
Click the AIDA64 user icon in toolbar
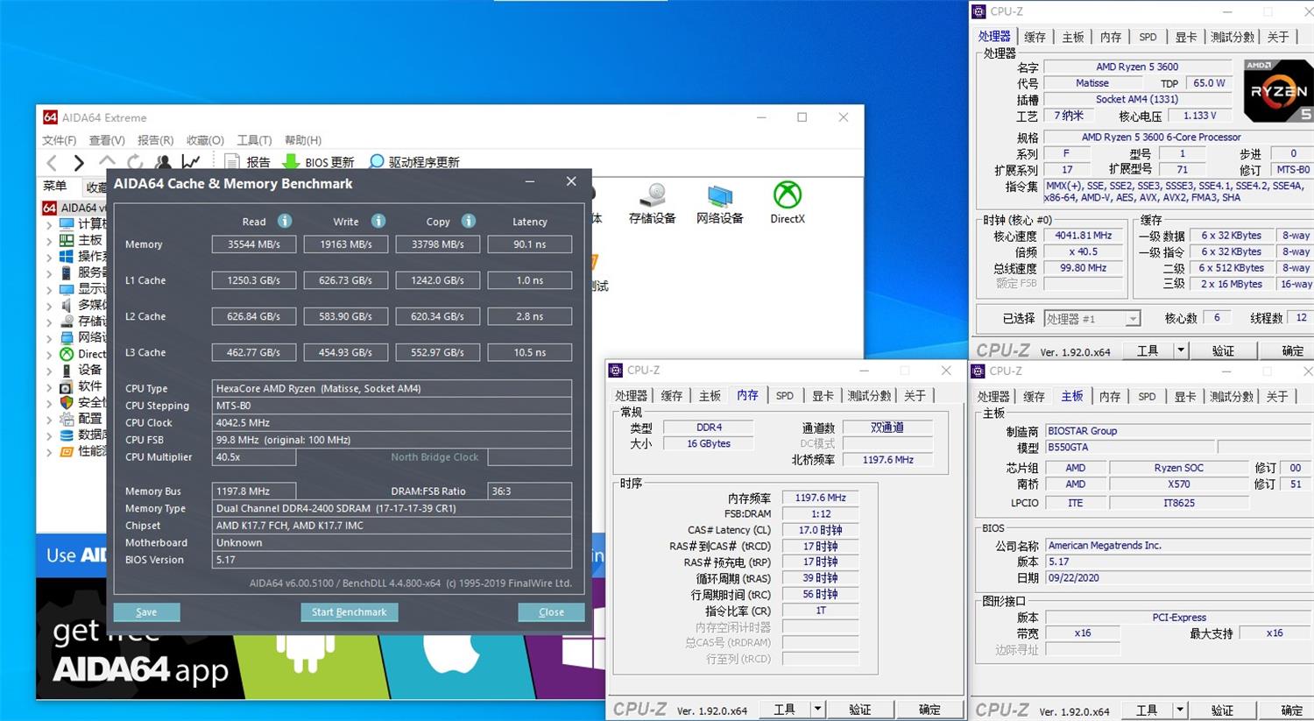point(163,162)
